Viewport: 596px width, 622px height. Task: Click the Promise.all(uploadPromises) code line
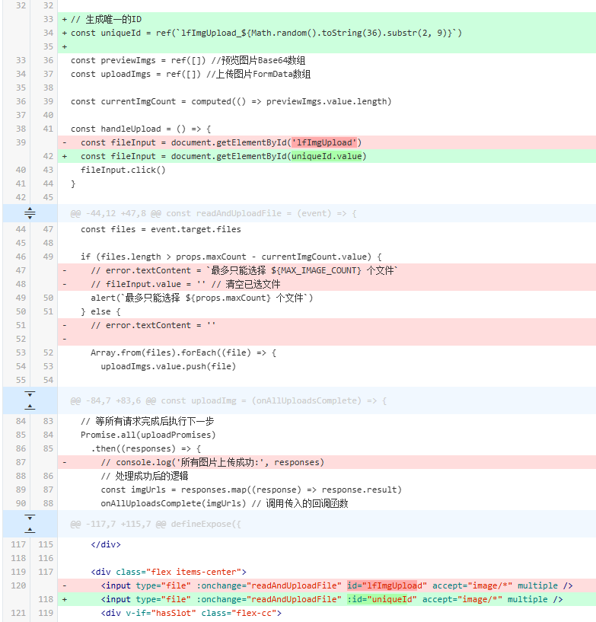click(148, 435)
